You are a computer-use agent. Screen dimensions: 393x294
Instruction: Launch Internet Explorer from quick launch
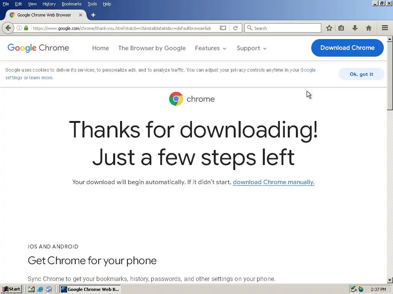click(40, 289)
